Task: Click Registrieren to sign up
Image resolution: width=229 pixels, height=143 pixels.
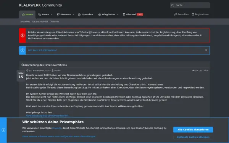Action: coord(202,14)
